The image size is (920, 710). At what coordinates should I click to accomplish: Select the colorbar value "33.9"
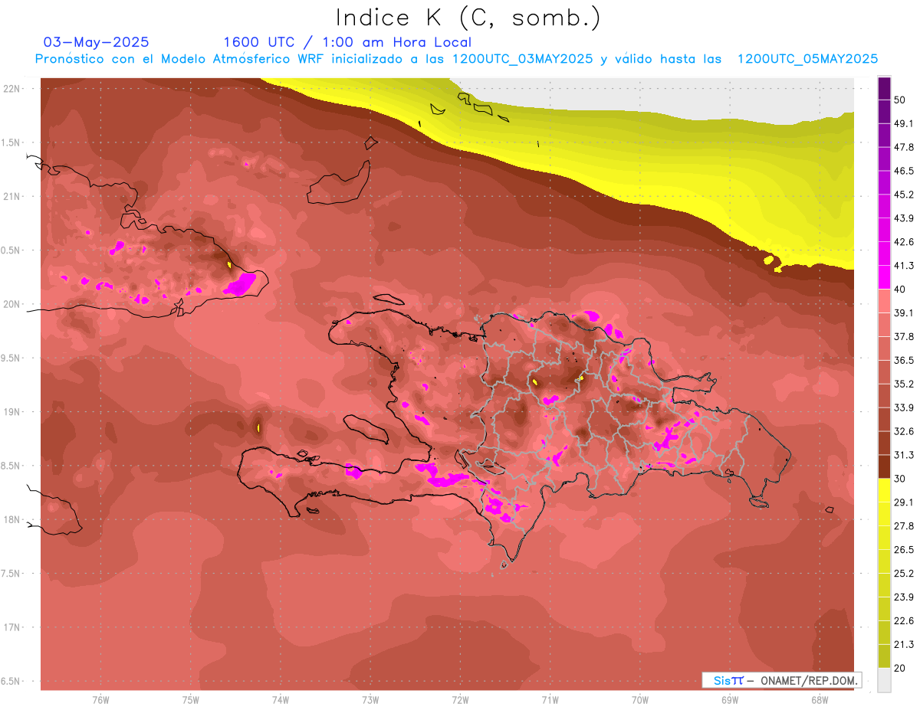(x=905, y=407)
